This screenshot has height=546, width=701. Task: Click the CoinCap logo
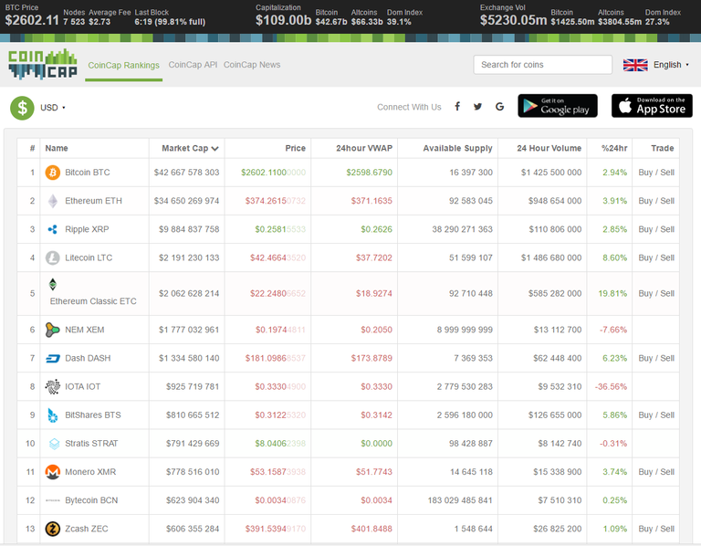pyautogui.click(x=43, y=65)
